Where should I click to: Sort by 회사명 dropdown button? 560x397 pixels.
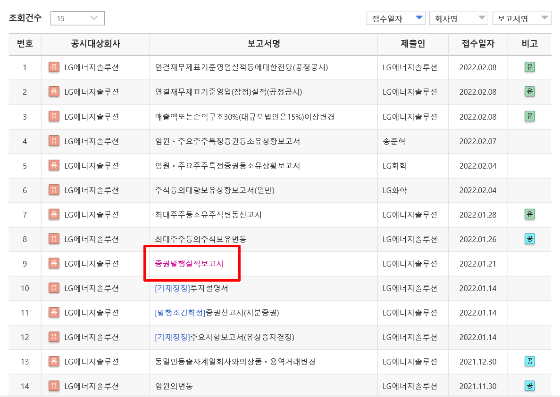coord(459,18)
